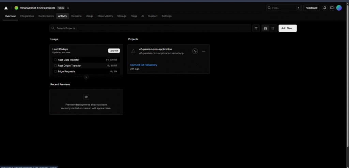Click the Feedback button

[311, 8]
